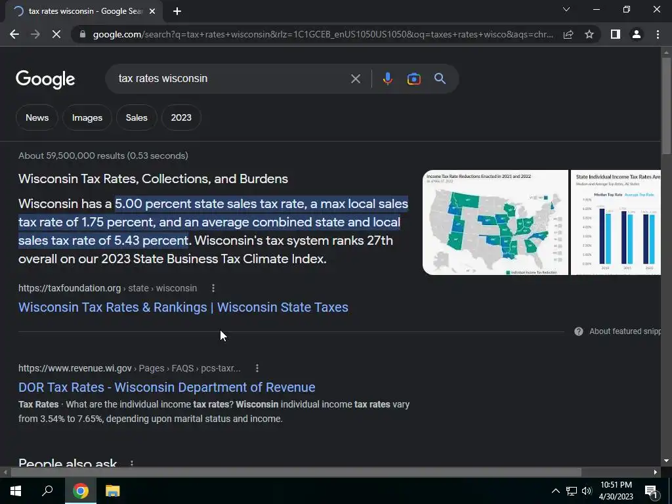Edit the tax rates wisconsin search field
The height and width of the screenshot is (504, 672).
click(x=232, y=79)
